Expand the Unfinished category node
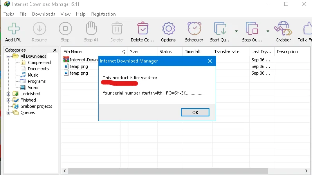The image size is (312, 175). coord(8,94)
